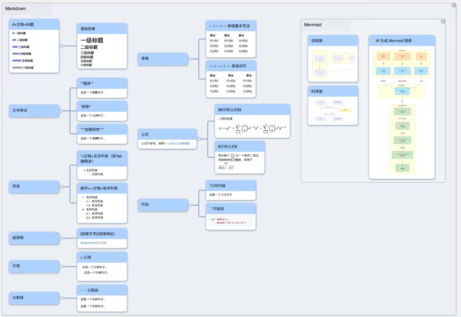Collapse the 文本样式 branch
461x317 pixels.
coord(61,111)
